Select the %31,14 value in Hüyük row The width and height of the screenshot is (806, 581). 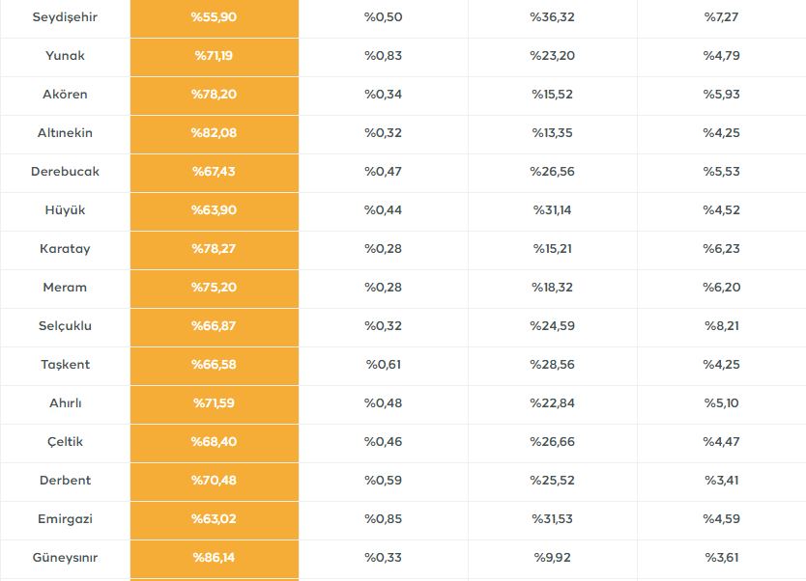pos(552,210)
